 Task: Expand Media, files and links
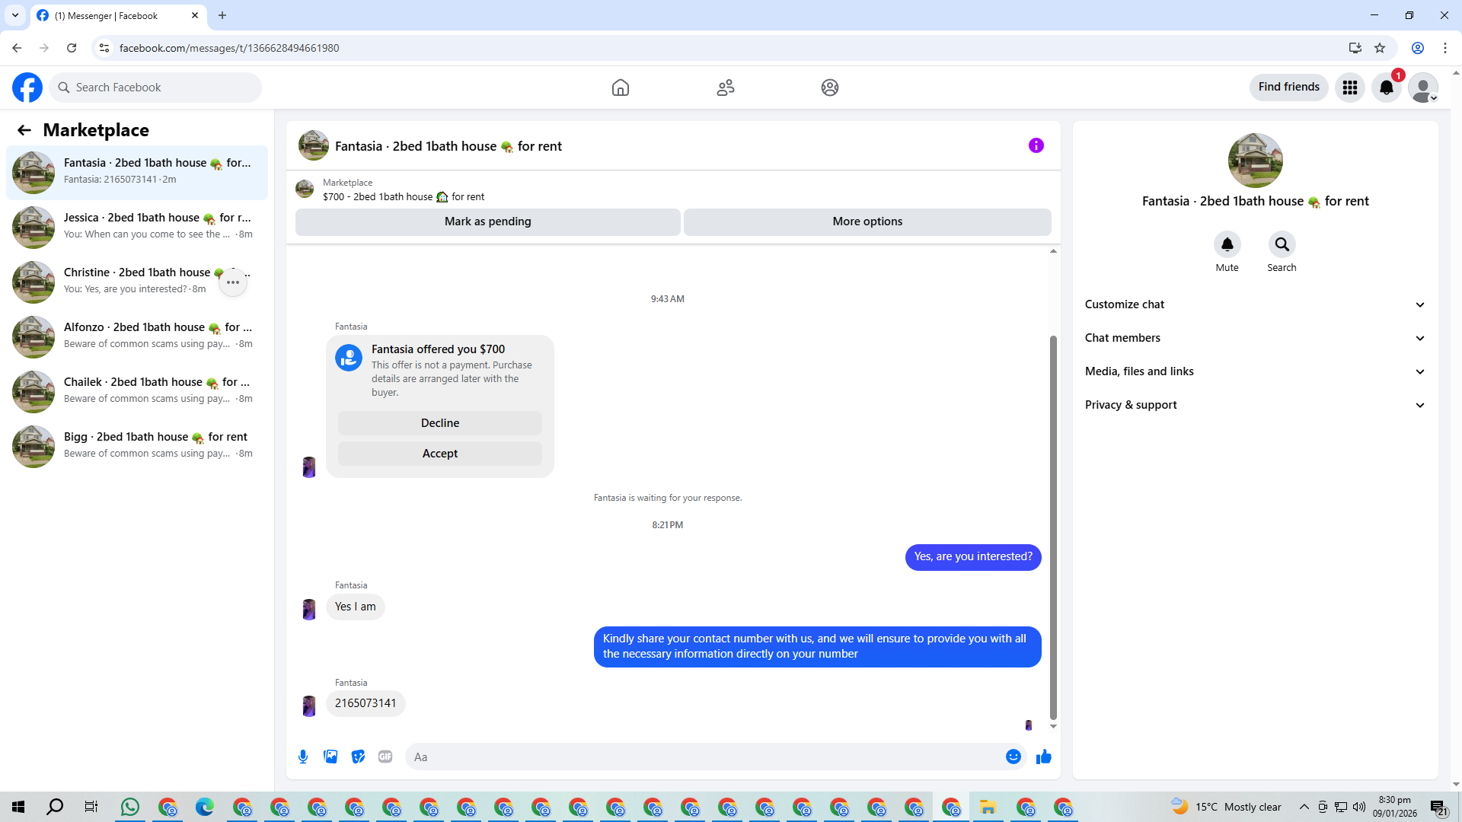click(x=1255, y=371)
